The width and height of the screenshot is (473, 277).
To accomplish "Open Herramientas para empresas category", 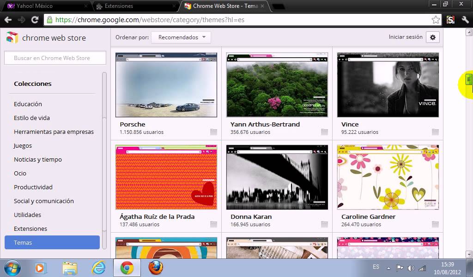I will (x=54, y=132).
